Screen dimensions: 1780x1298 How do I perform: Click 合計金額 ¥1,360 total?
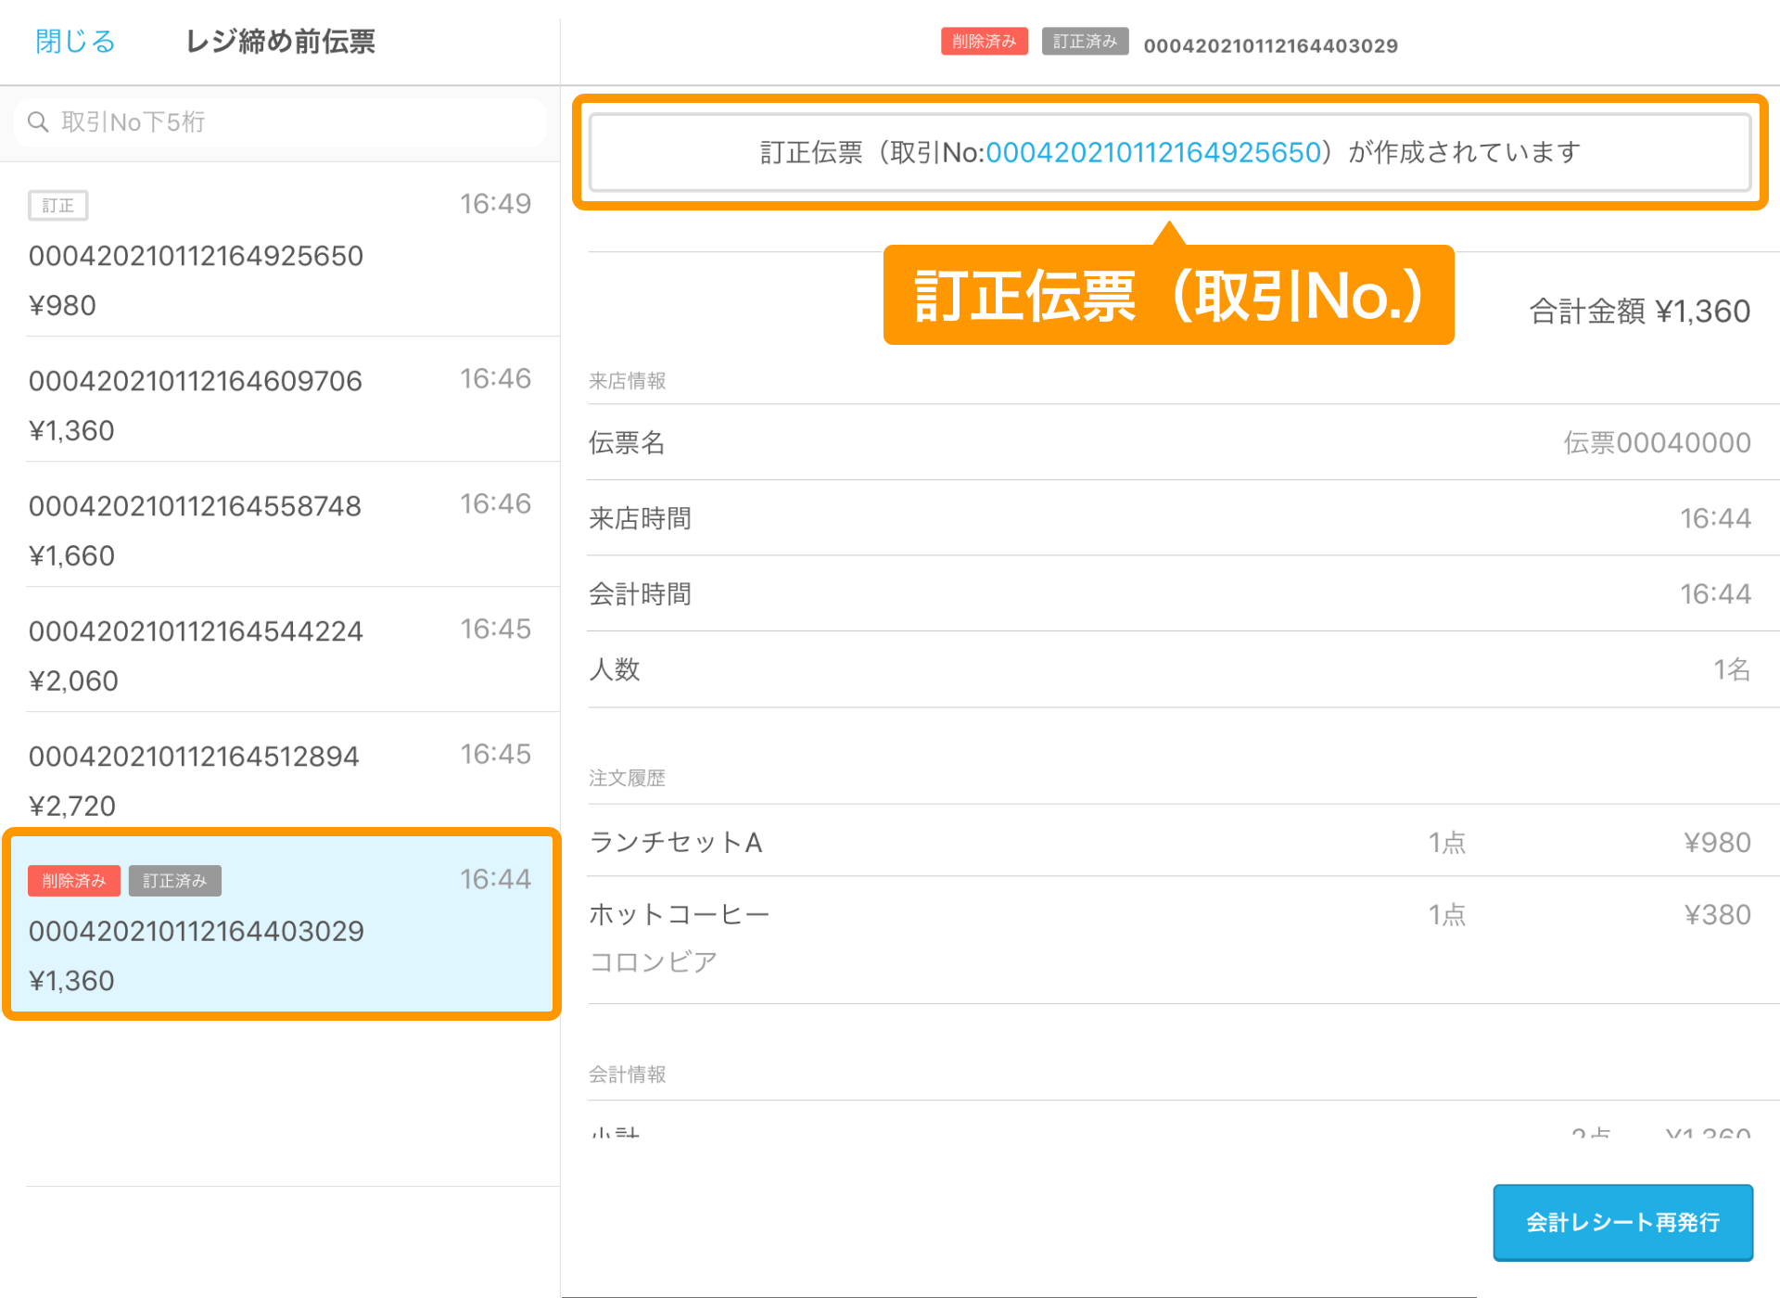pyautogui.click(x=1639, y=312)
